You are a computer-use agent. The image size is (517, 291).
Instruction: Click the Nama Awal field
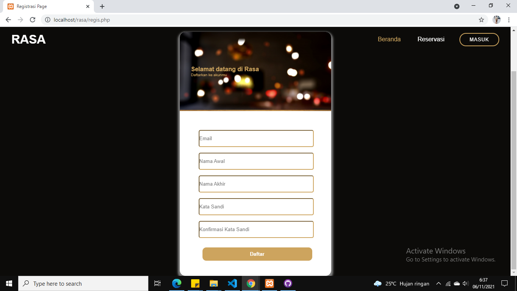coord(256,161)
